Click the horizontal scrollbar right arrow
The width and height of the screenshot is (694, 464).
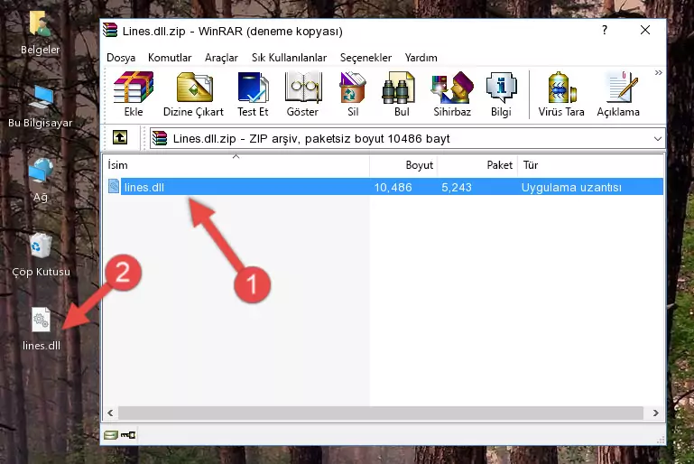[655, 413]
